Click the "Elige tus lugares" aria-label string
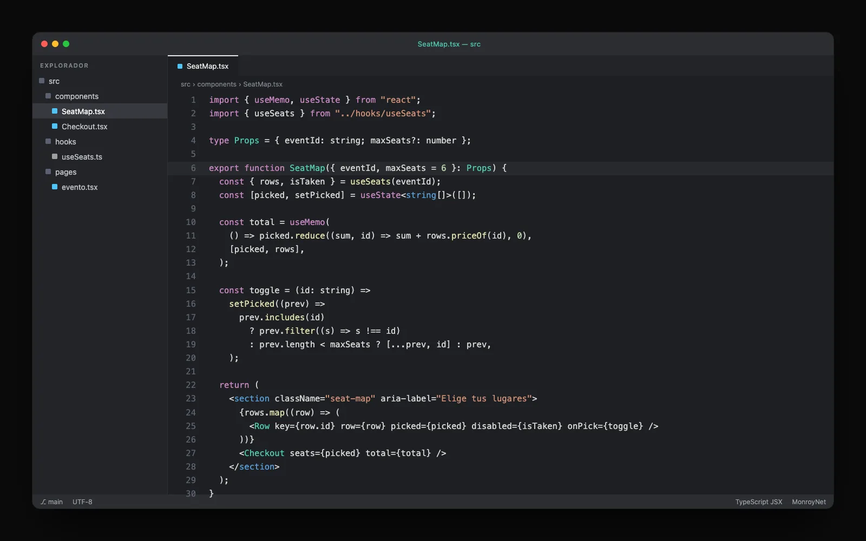 tap(484, 399)
